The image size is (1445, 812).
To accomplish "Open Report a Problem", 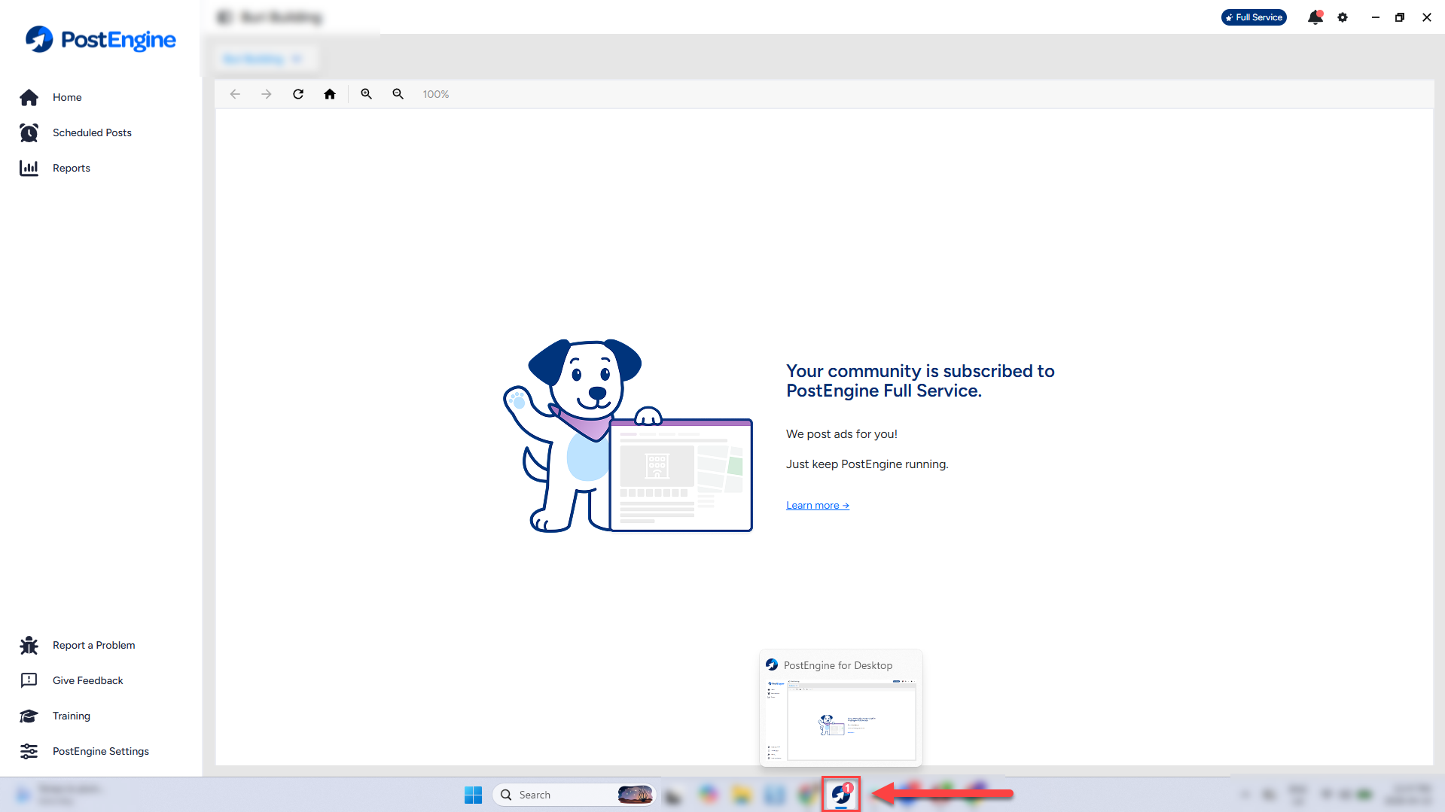I will (x=94, y=645).
